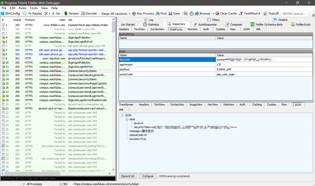Image resolution: width=315 pixels, height=186 pixels.
Task: Click the All Processes status filter
Action: pos(32,184)
